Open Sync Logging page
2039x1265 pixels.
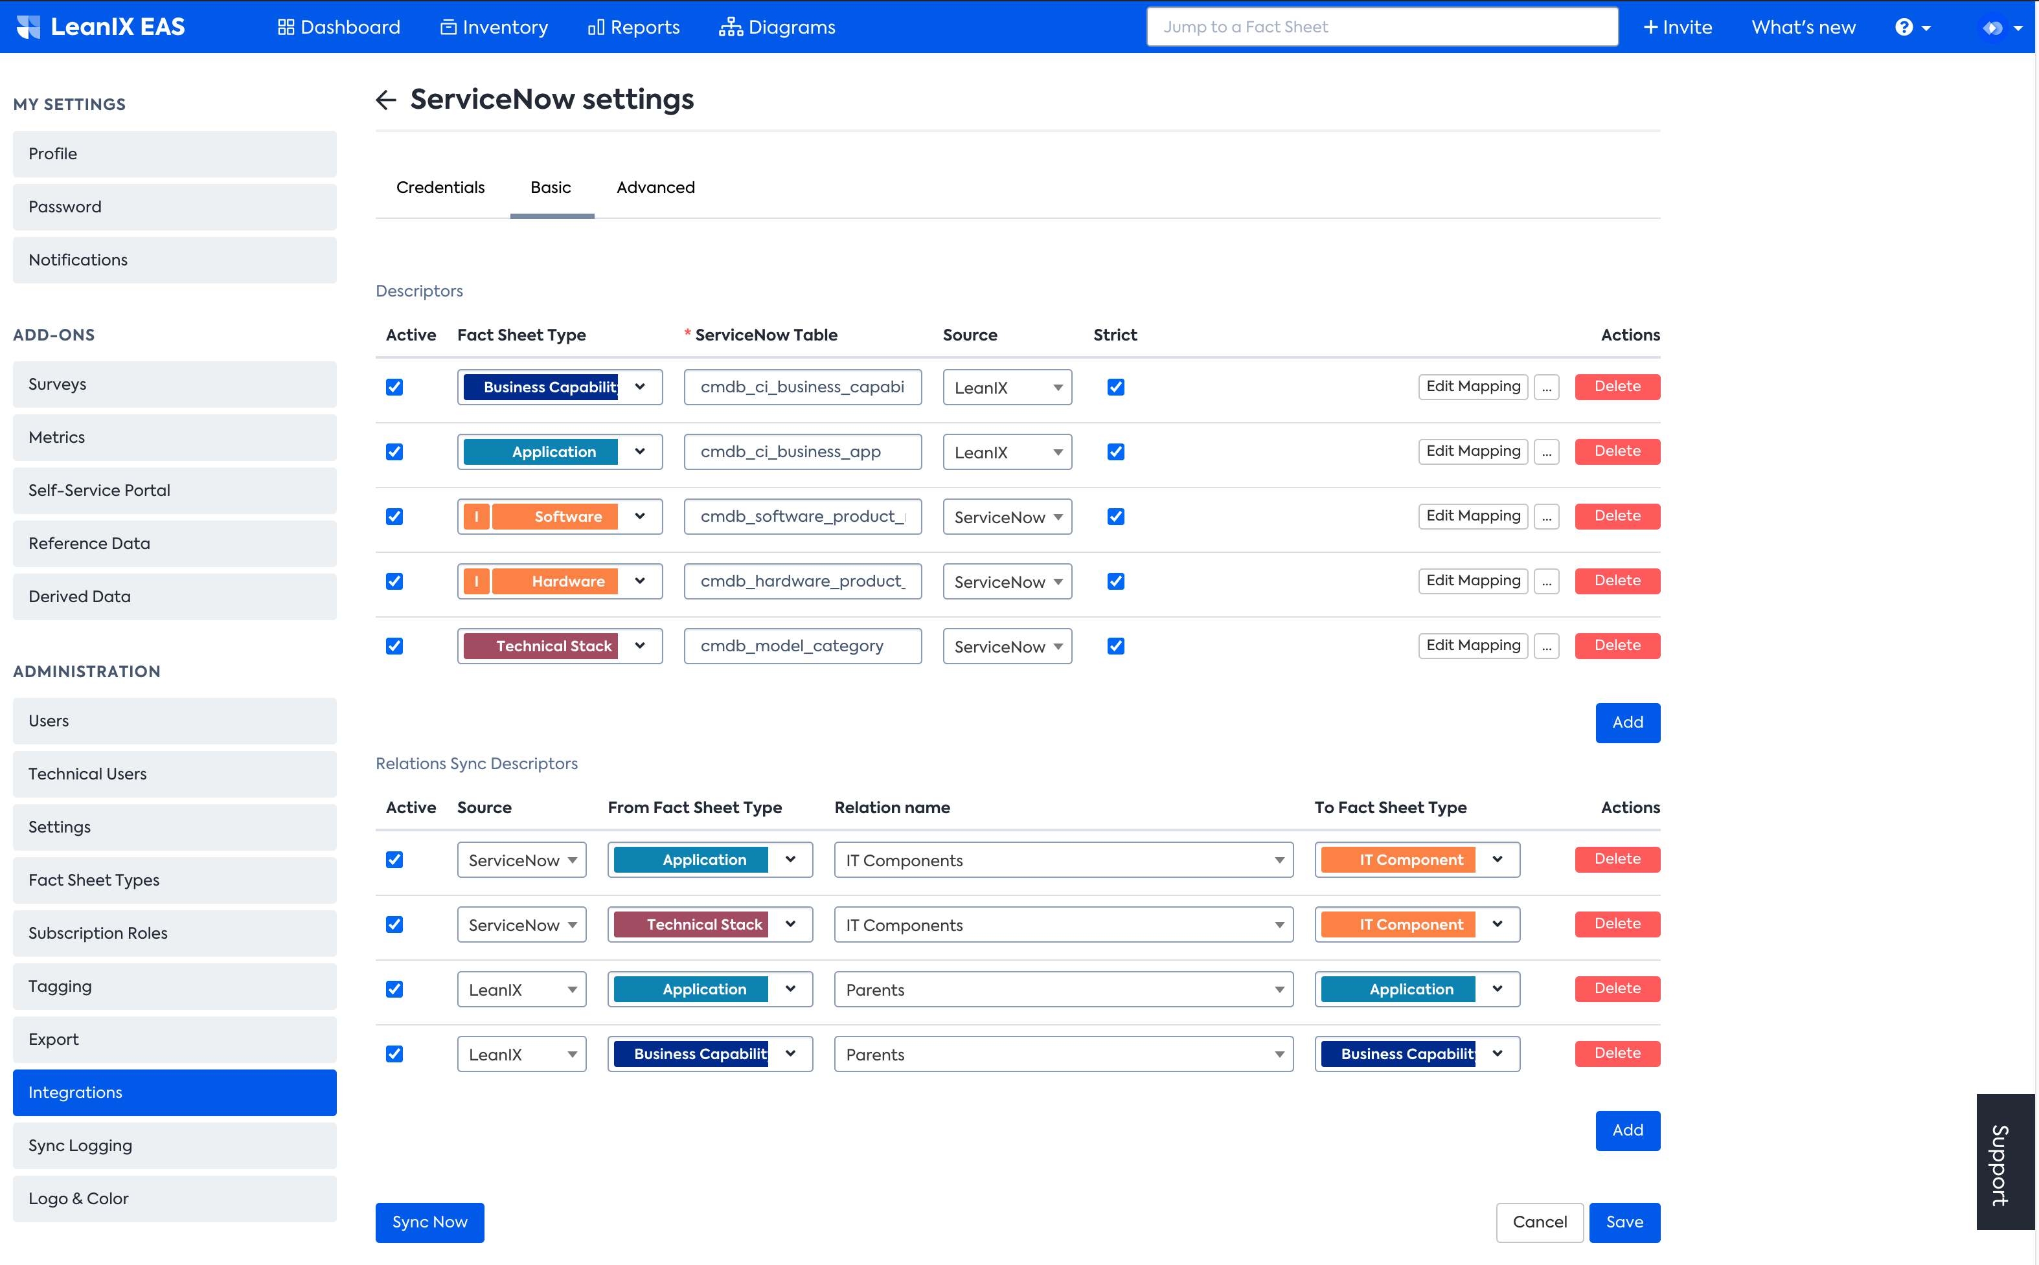(175, 1145)
